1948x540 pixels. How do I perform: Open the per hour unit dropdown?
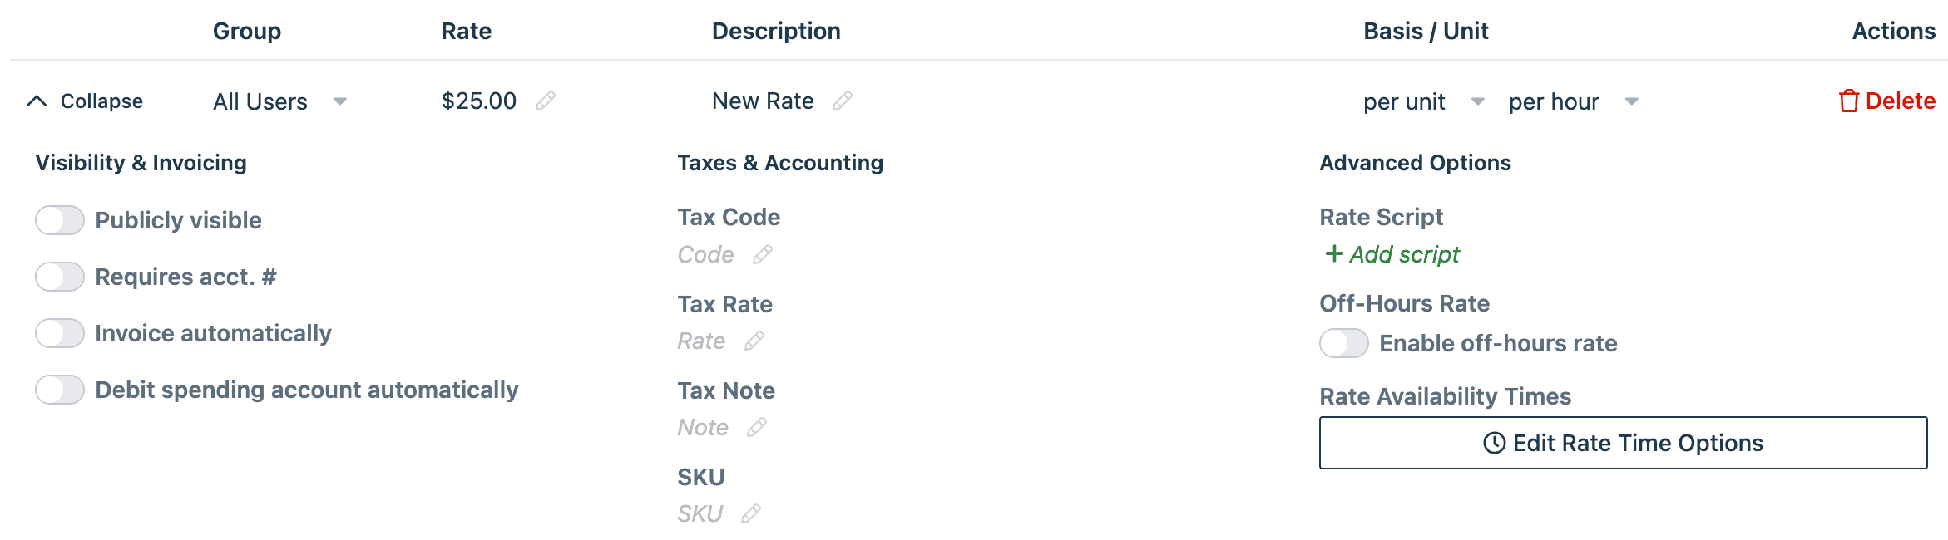[x=1632, y=101]
